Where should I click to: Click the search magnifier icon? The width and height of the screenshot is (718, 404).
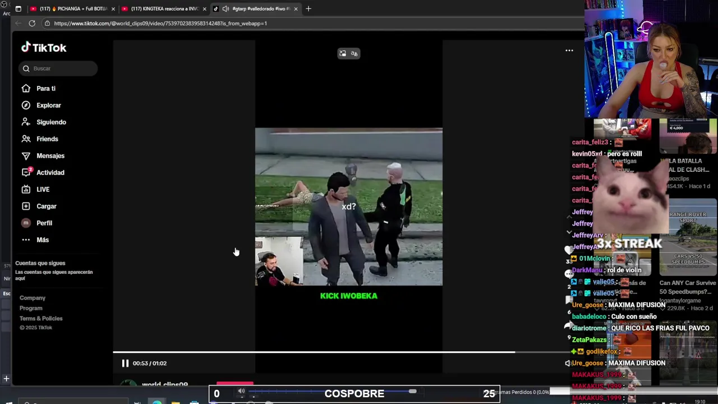coord(26,68)
